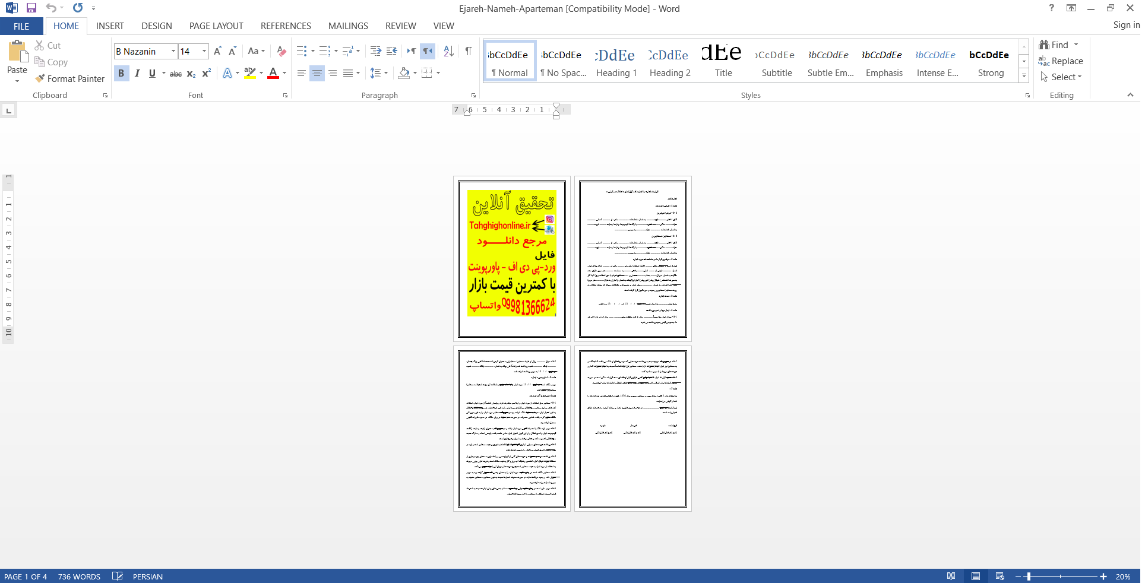Switch to the PAGE LAYOUT tab
This screenshot has height=583, width=1145.
pyautogui.click(x=216, y=26)
